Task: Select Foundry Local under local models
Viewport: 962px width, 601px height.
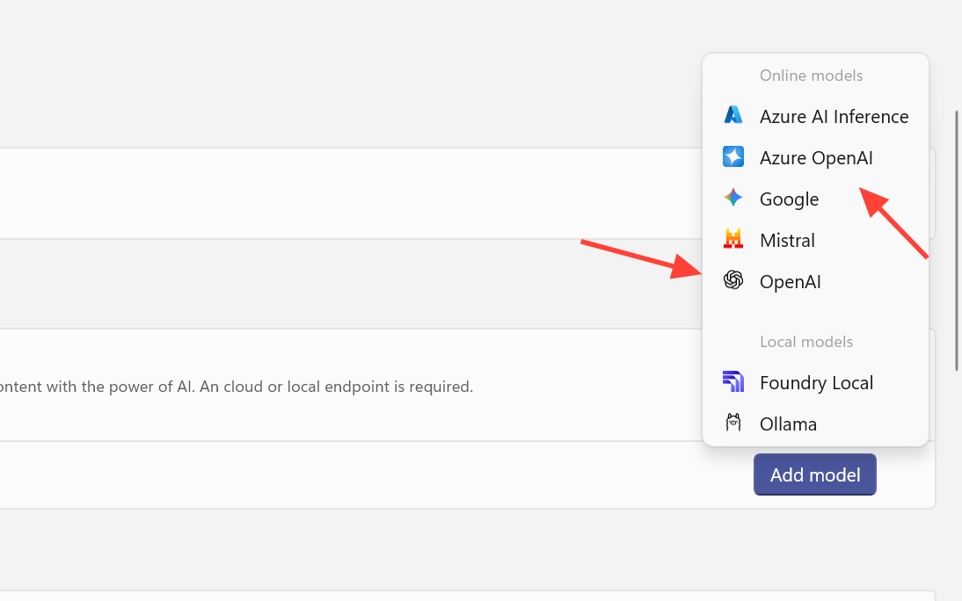Action: point(815,382)
